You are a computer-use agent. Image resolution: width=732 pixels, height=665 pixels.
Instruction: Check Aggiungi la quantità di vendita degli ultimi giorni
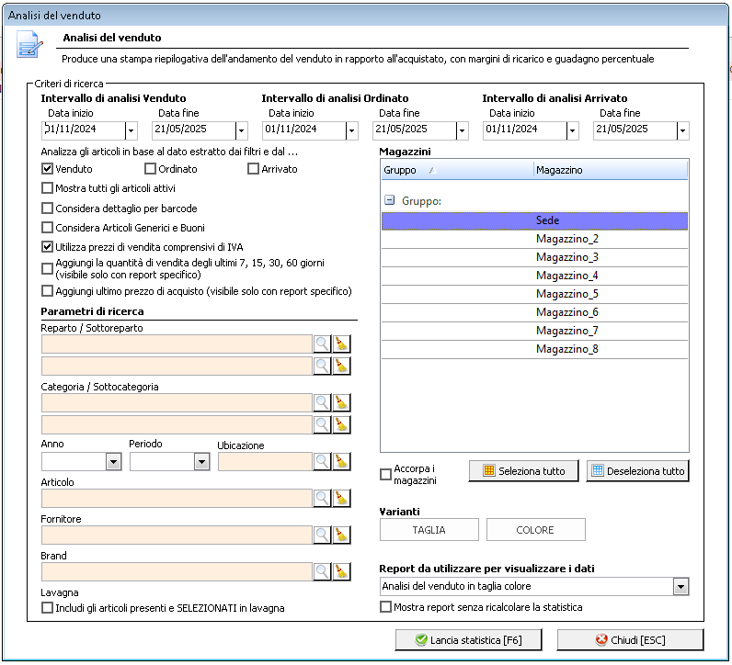tap(47, 268)
